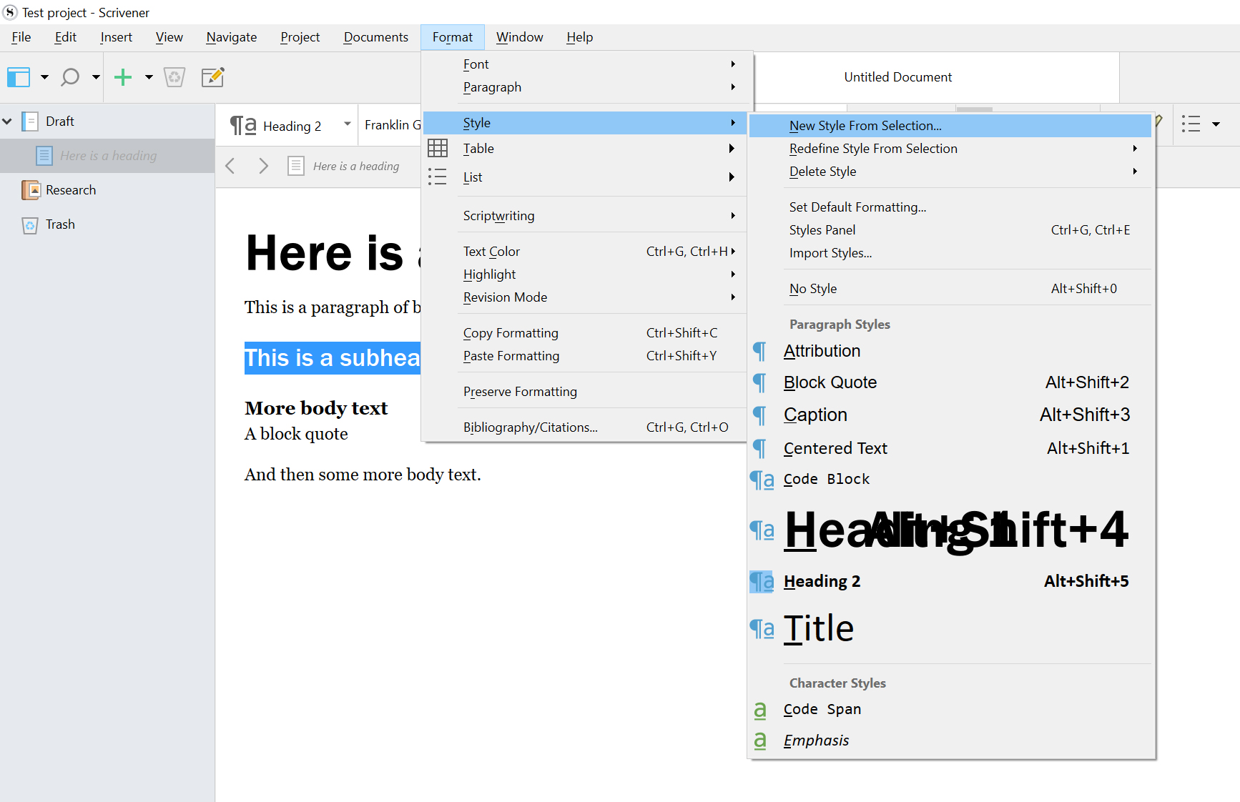Choose Bibliography/Citations
This screenshot has width=1240, height=802.
585,427
